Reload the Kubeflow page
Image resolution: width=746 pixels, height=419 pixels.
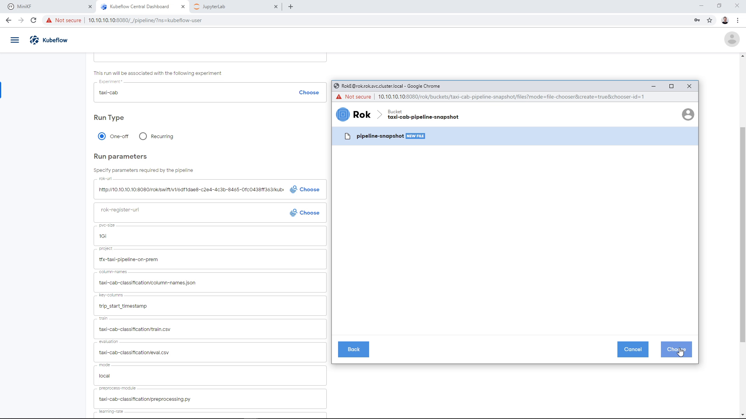pos(33,20)
